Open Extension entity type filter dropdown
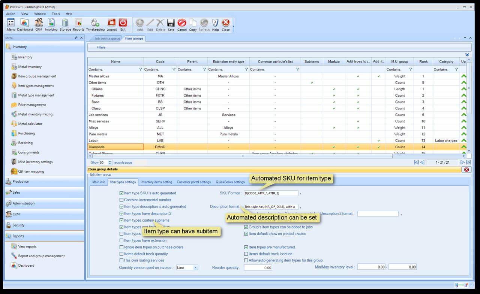This screenshot has height=294, width=480. (x=246, y=69)
